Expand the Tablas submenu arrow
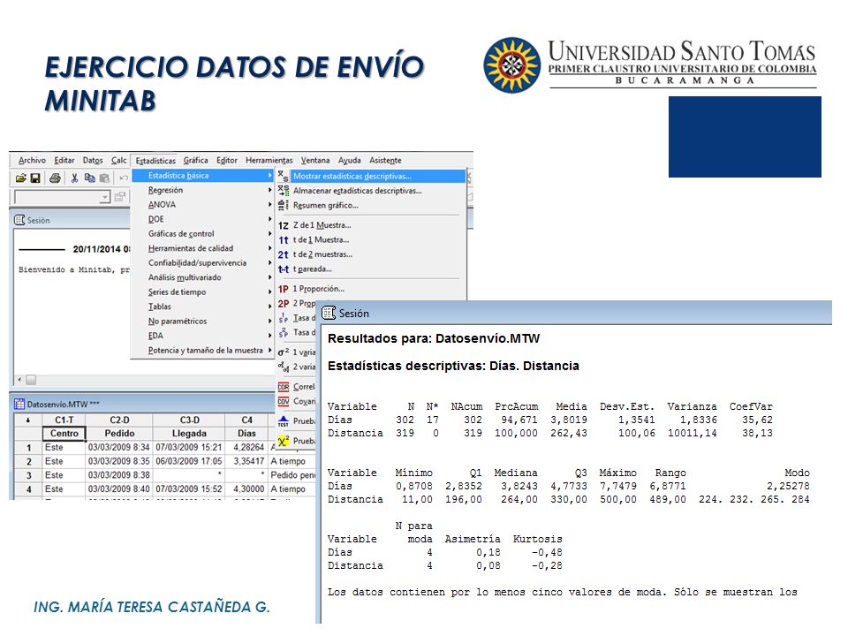Viewport: 848px width, 636px height. pyautogui.click(x=269, y=307)
